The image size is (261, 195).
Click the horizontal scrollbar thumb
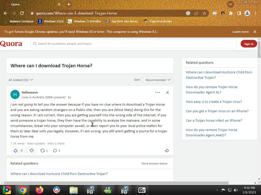pos(116,183)
